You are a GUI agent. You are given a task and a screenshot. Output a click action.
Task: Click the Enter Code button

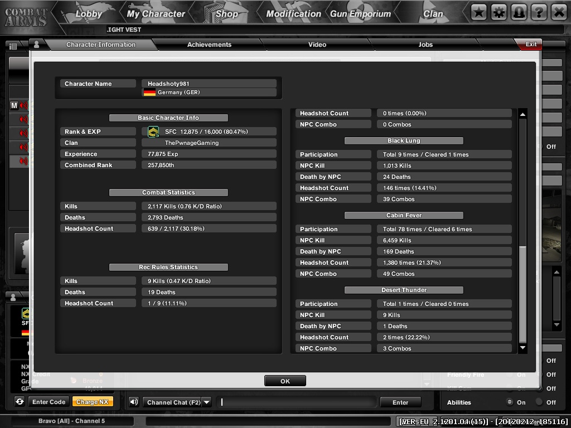pyautogui.click(x=49, y=402)
